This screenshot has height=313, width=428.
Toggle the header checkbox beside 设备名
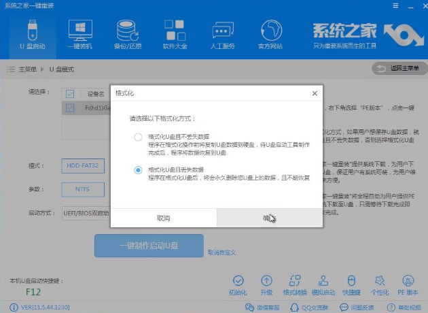pyautogui.click(x=70, y=94)
